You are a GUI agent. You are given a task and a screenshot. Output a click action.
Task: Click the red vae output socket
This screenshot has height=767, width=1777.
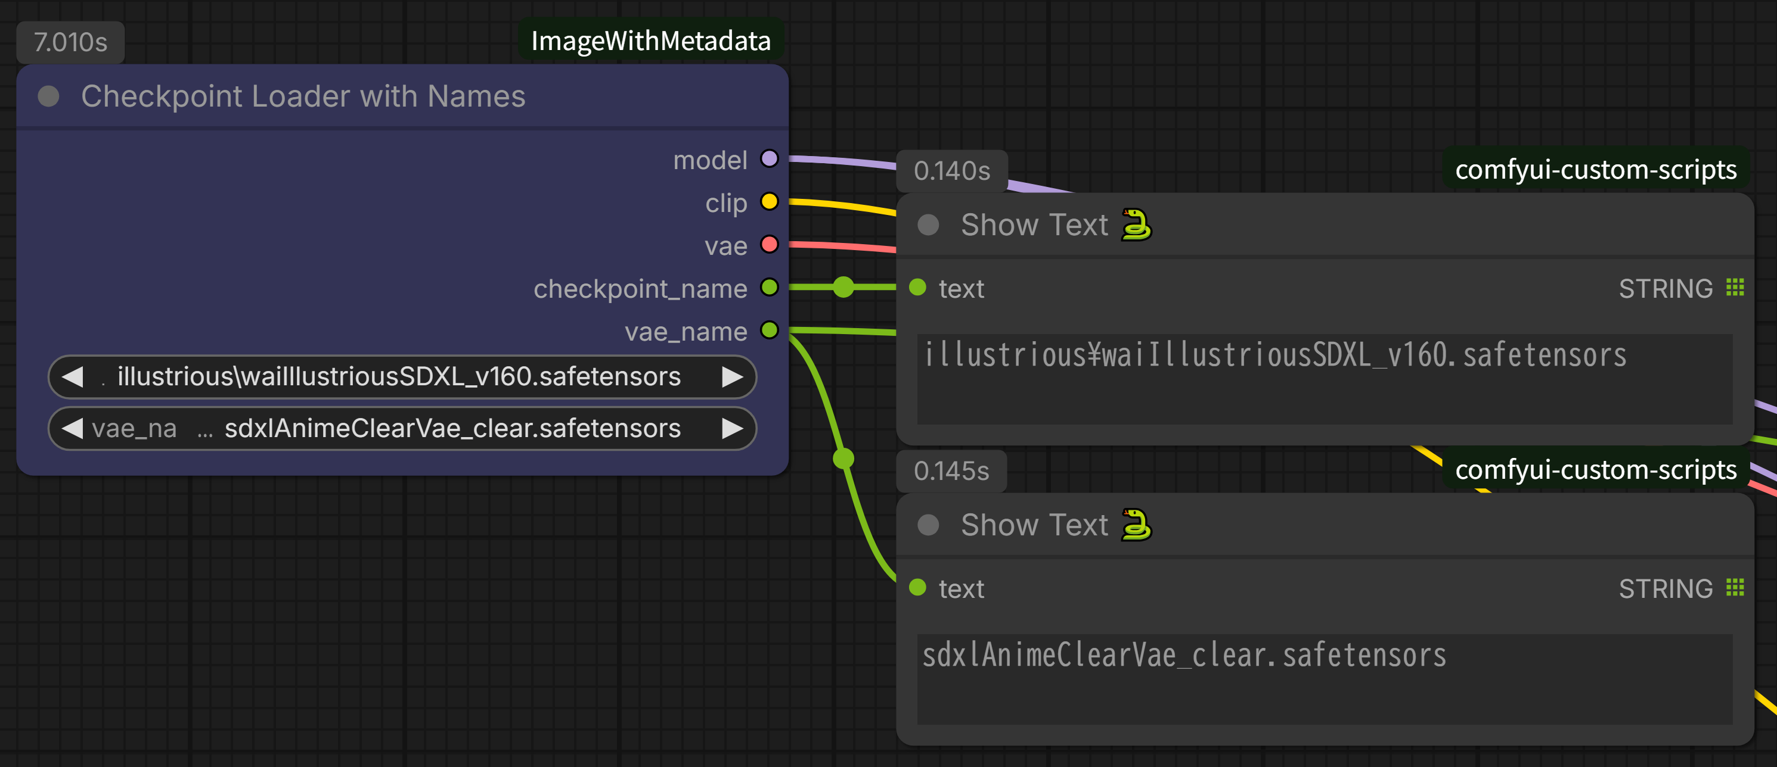tap(769, 245)
